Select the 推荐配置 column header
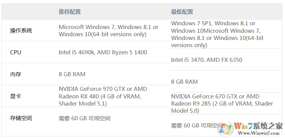This screenshot has width=285, height=138. point(70,12)
